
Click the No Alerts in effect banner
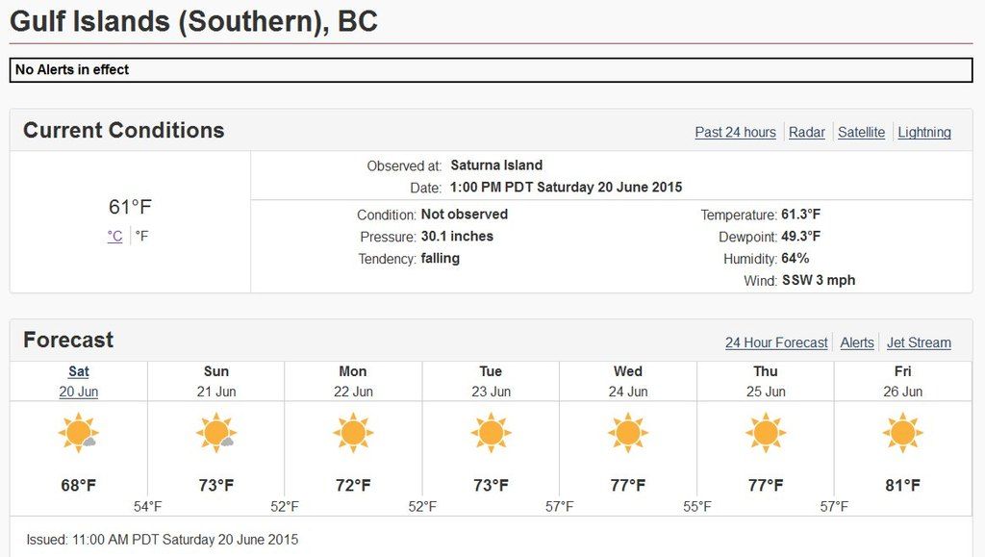(x=491, y=70)
